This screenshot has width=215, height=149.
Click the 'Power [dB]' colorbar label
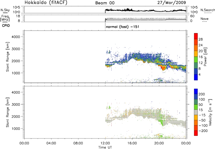205,57
